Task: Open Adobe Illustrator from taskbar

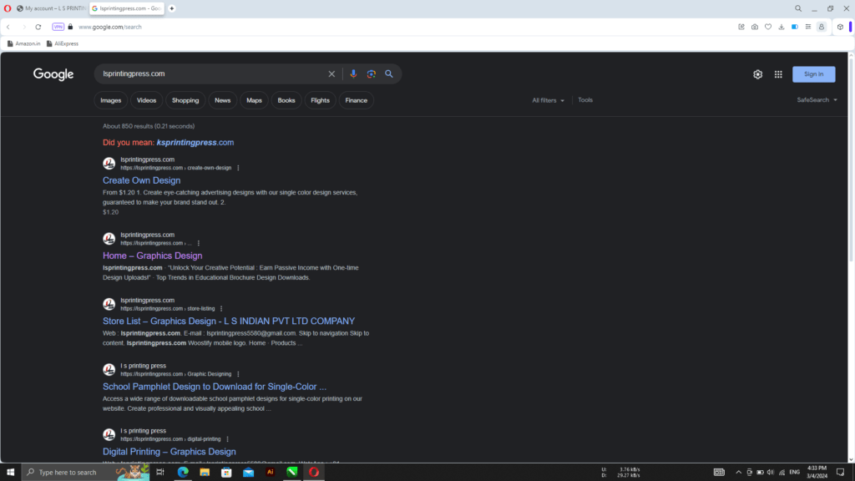Action: 270,473
